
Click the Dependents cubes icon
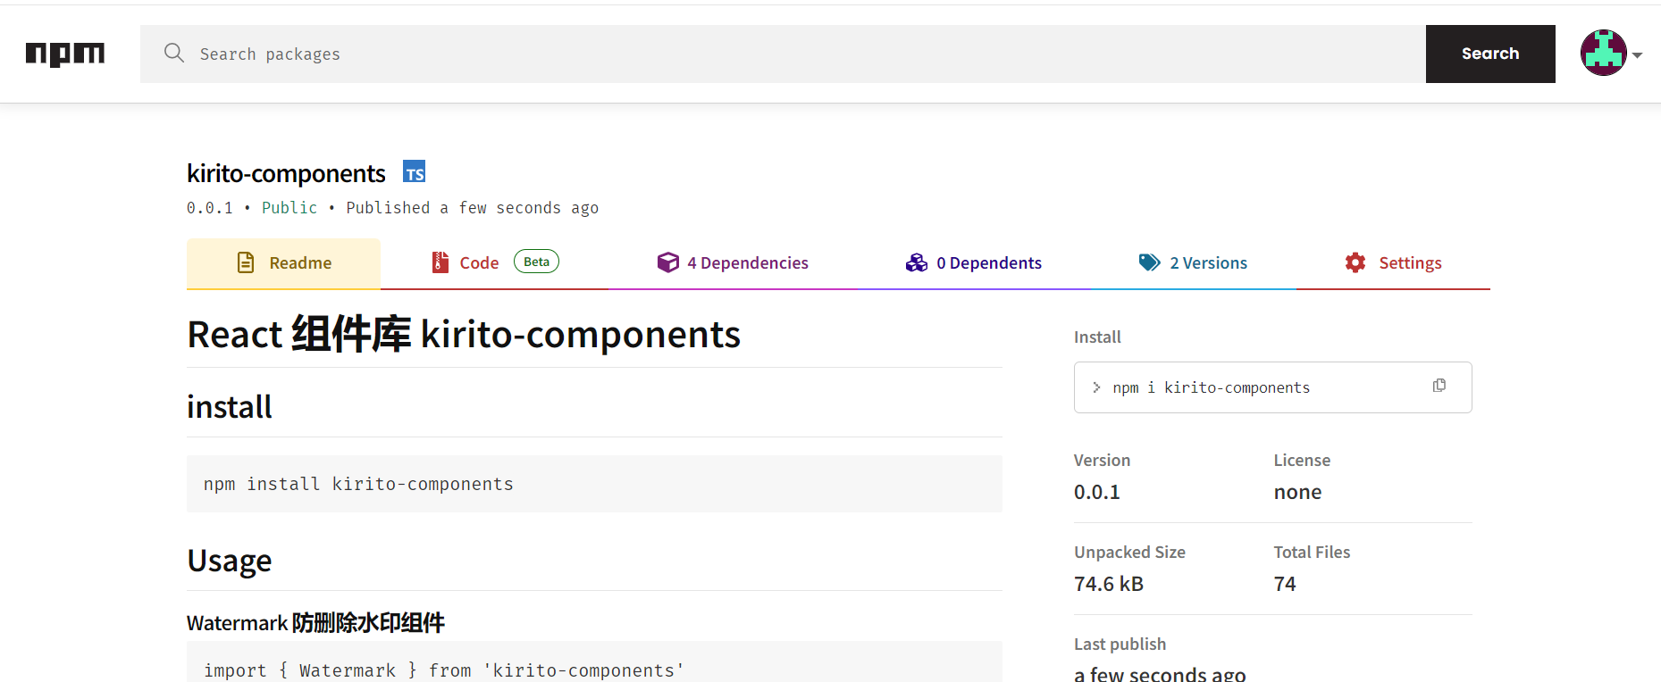pyautogui.click(x=917, y=262)
